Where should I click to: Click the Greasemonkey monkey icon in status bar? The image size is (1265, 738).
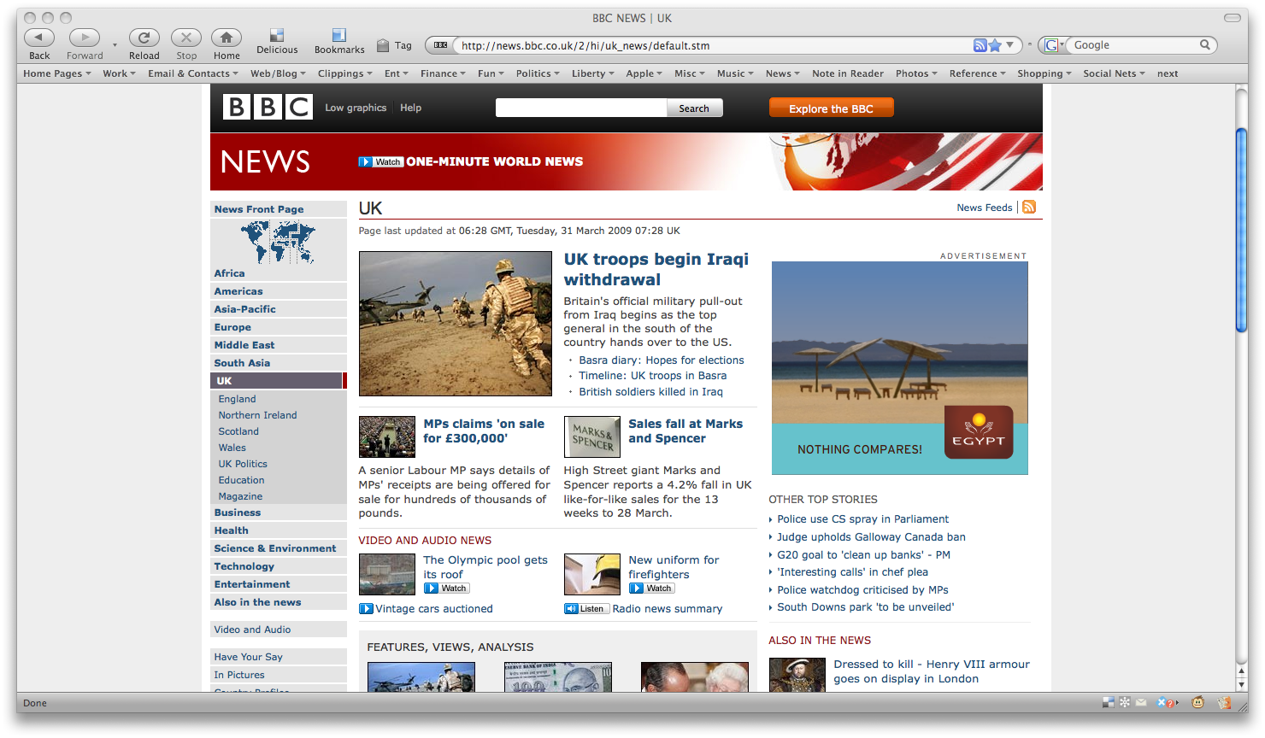pyautogui.click(x=1198, y=703)
